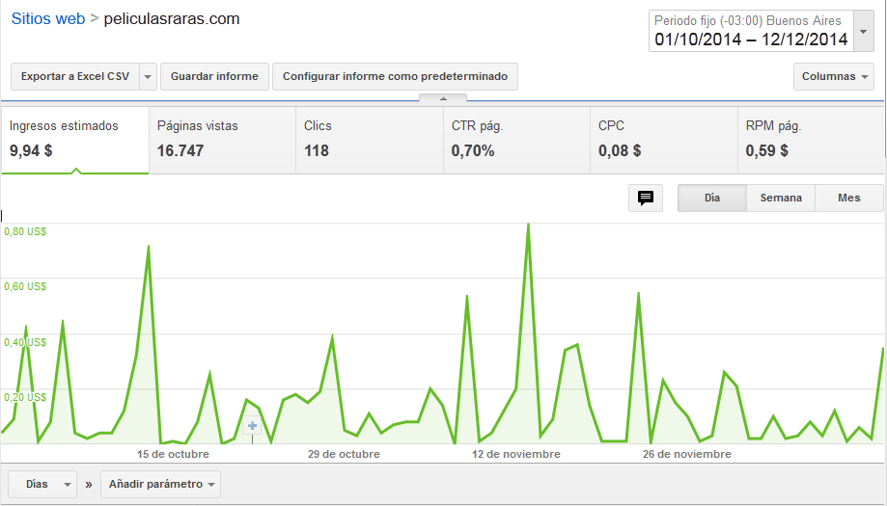The image size is (887, 506).
Task: Click Exportar a Excel CSV button
Action: 74,77
